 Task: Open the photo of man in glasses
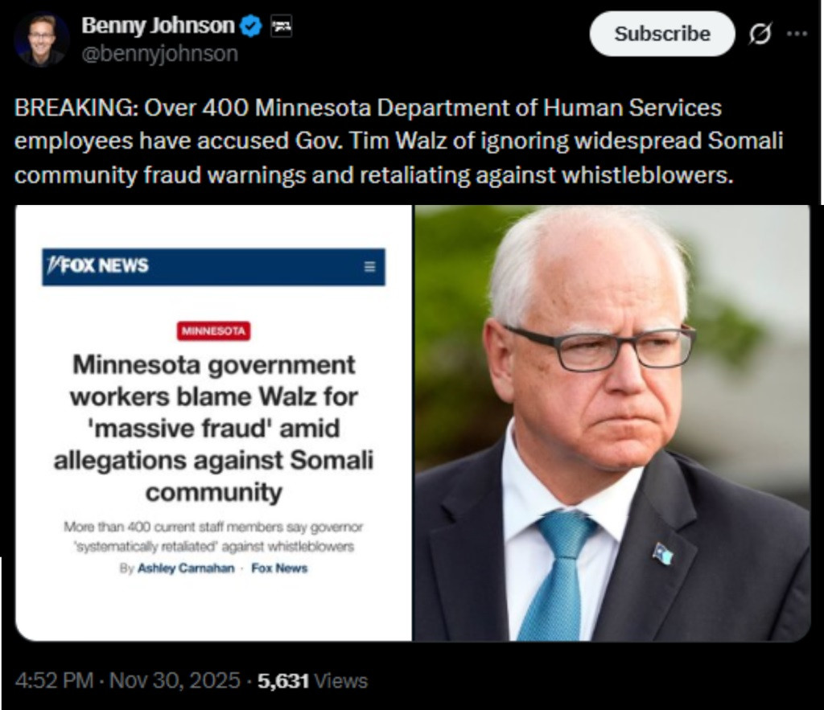[x=612, y=423]
